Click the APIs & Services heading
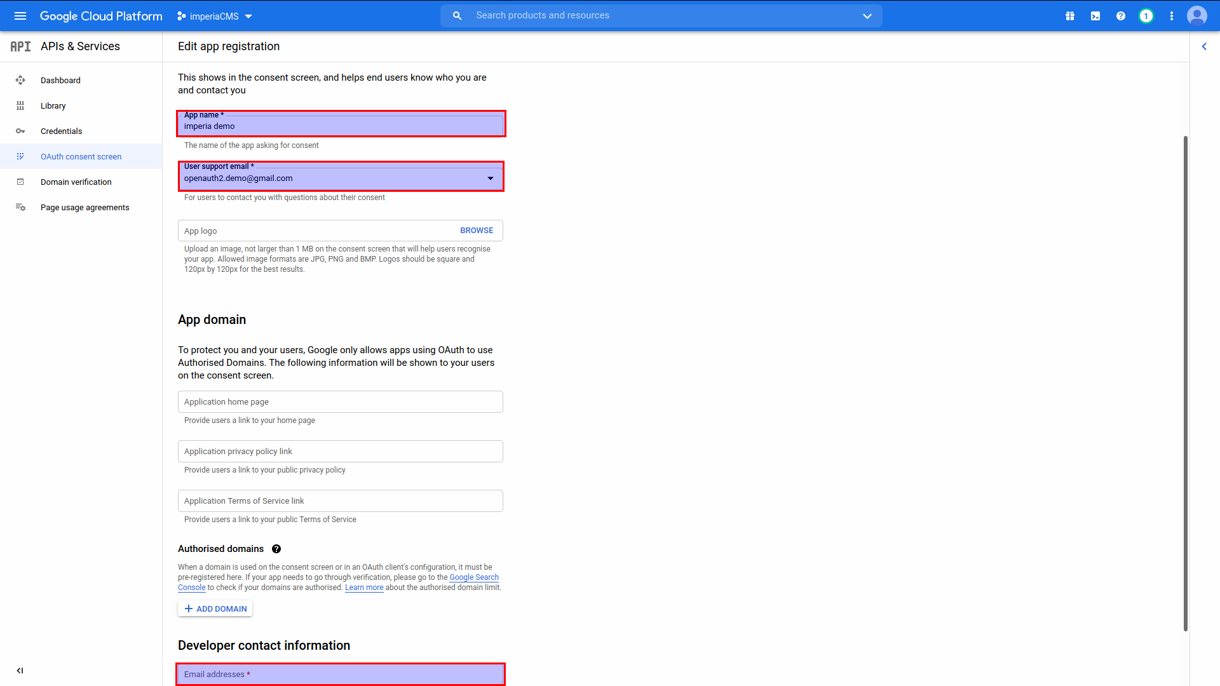 coord(80,46)
